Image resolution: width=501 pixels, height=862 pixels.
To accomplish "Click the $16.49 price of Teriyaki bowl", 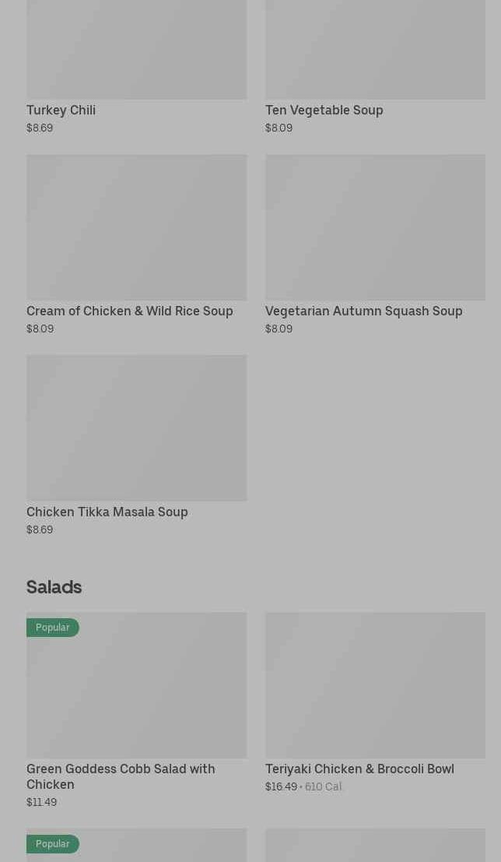I will (281, 786).
